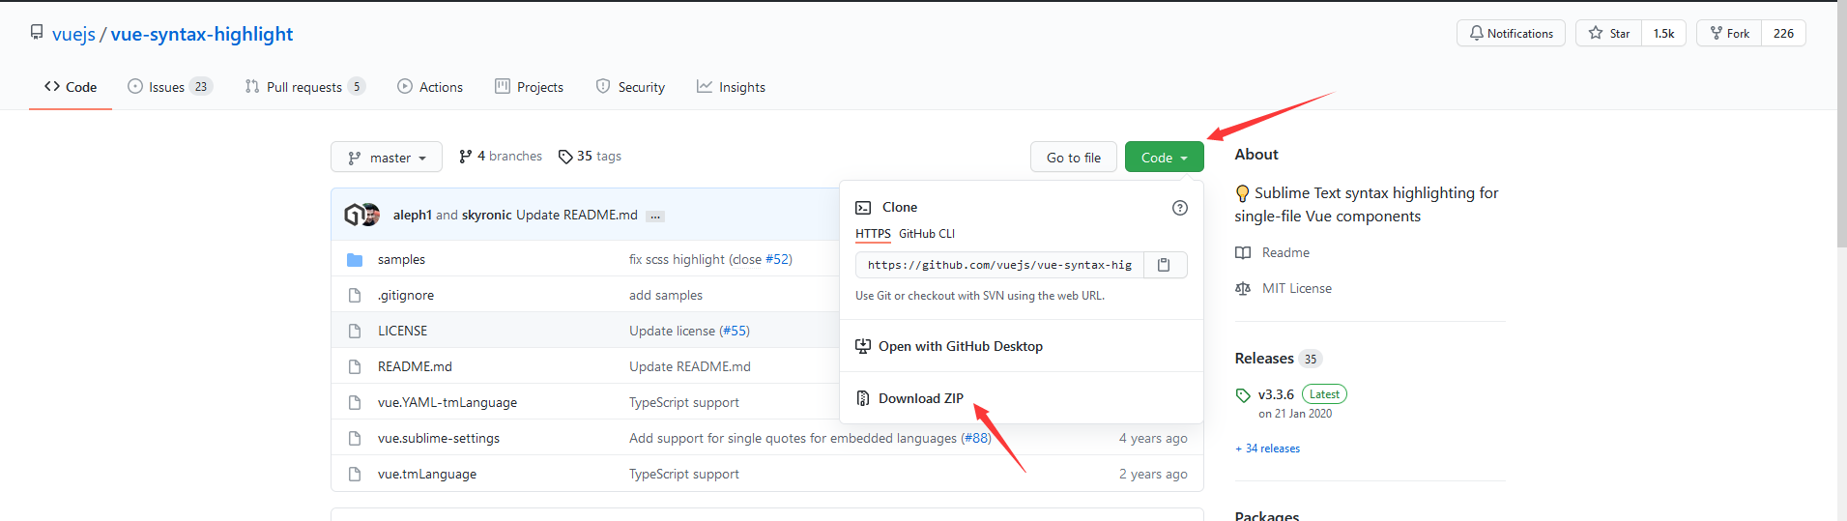Select the HTTPS clone tab
The width and height of the screenshot is (1847, 521).
tap(873, 234)
